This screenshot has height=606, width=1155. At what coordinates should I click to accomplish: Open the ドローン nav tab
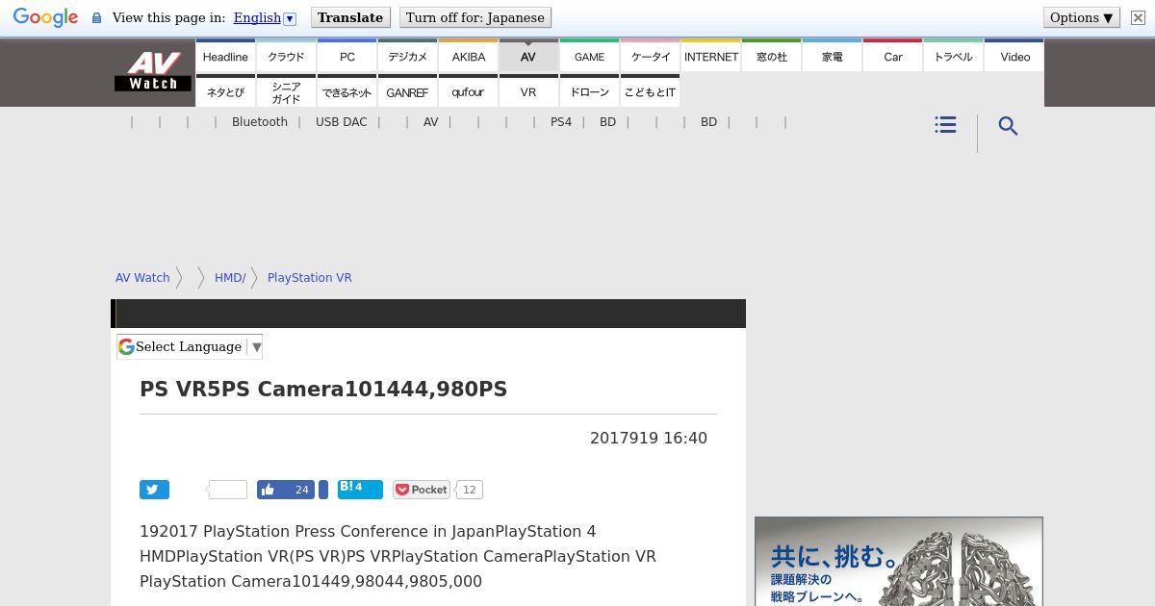click(589, 91)
